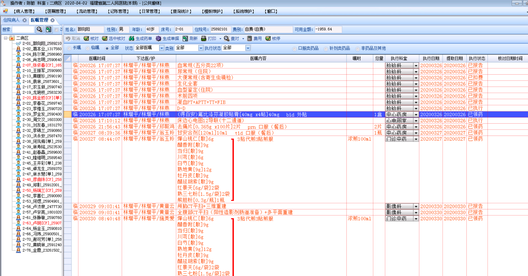This screenshot has height=276, width=528.
Task: Click the application icon left of 病人管理
Action: (x=5, y=11)
